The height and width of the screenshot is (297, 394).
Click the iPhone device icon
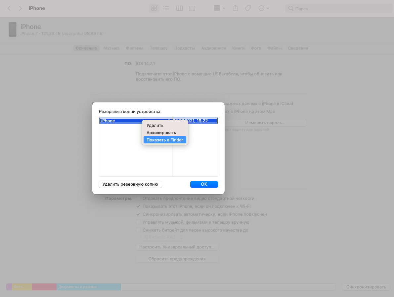pos(13,30)
